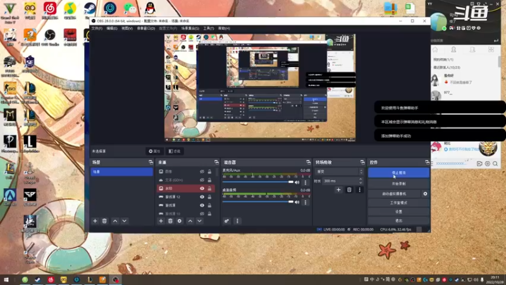Move the selected source down
506x285 pixels.
199,221
